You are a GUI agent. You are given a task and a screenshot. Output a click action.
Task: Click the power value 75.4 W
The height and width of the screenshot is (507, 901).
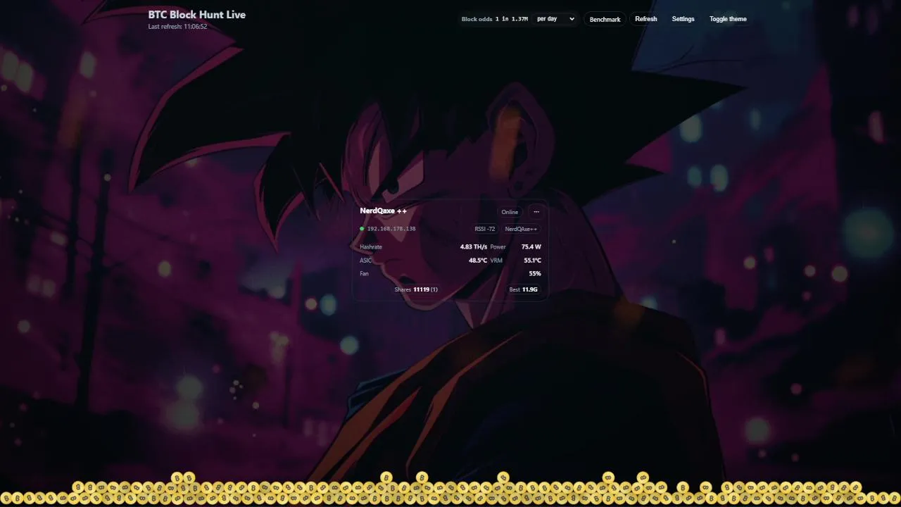(531, 247)
